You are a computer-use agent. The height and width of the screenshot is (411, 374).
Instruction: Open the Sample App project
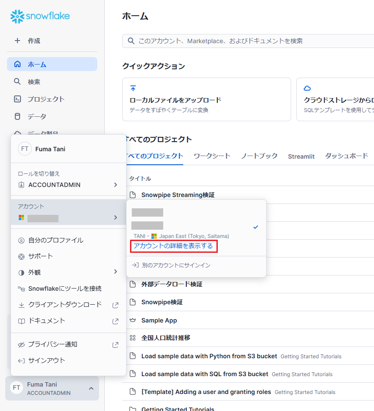pyautogui.click(x=159, y=320)
